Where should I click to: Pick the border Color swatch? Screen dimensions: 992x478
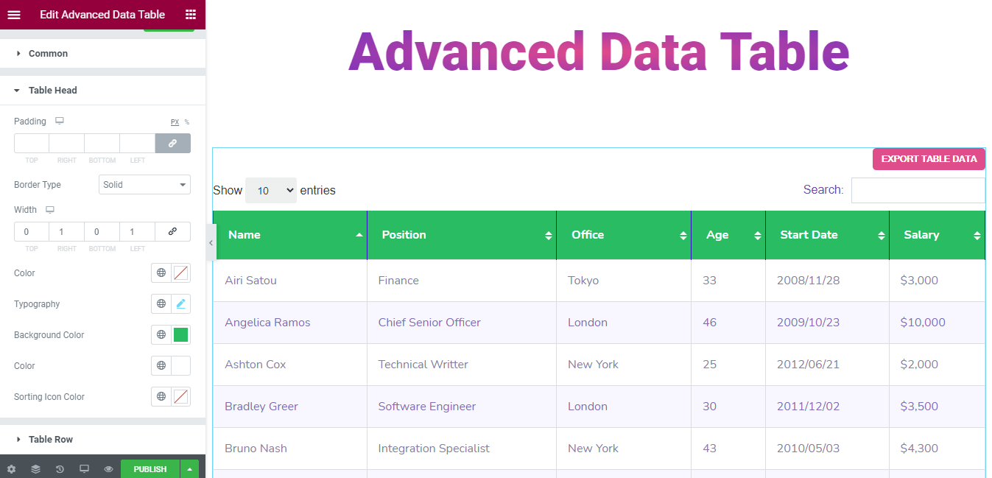coord(180,273)
